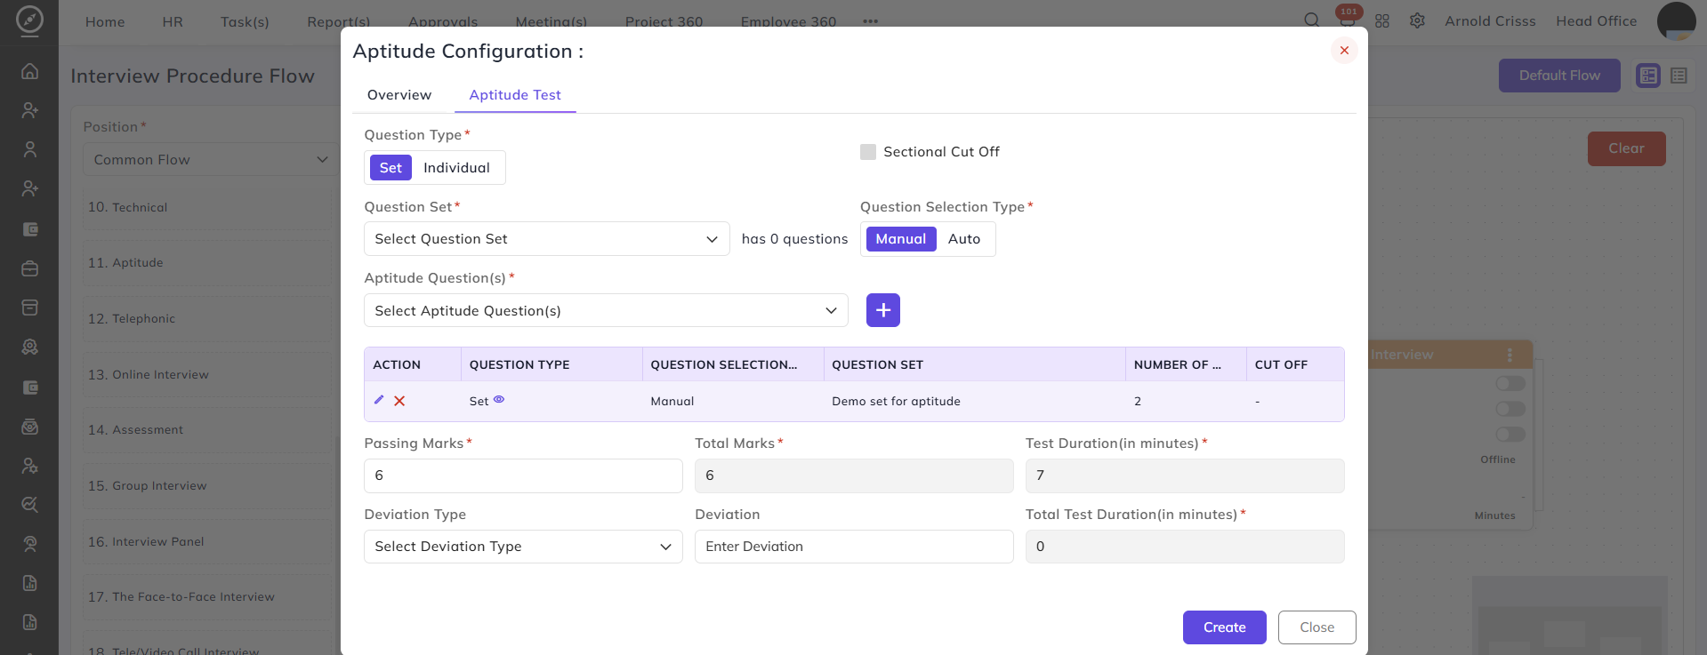Open the Task(s) menu
Screen dimensions: 1707x655
tap(245, 21)
